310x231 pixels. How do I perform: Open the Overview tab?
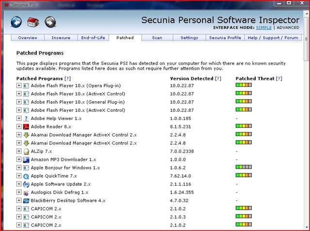[x=28, y=38]
